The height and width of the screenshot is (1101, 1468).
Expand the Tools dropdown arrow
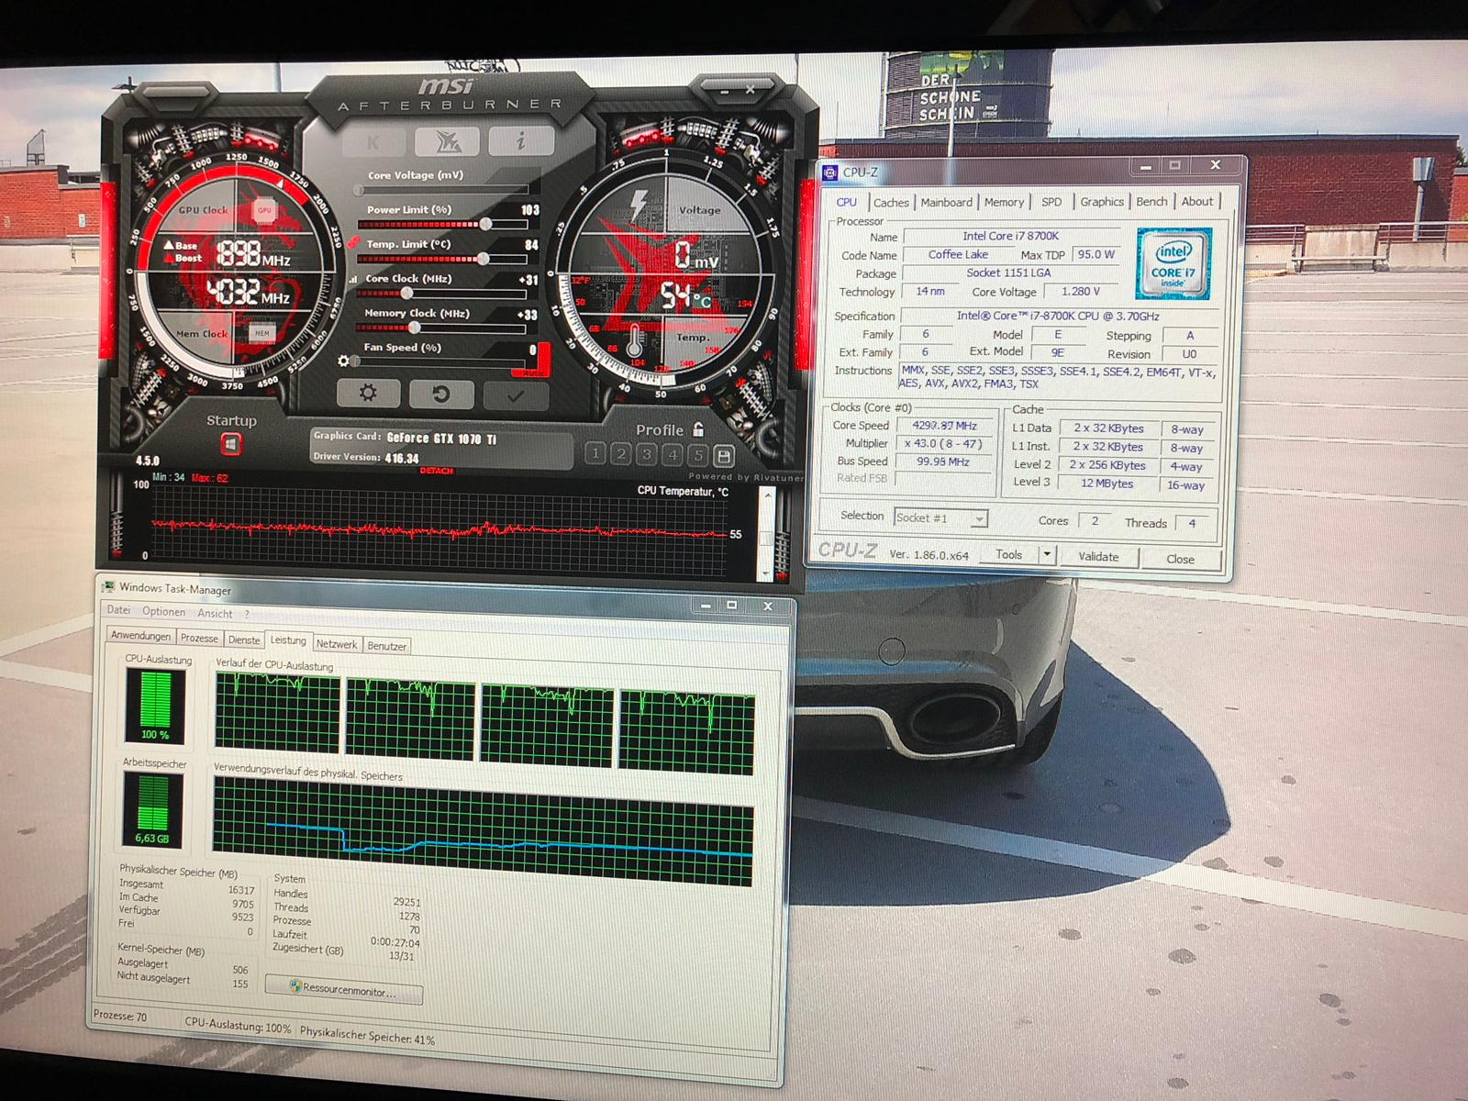tap(1047, 555)
